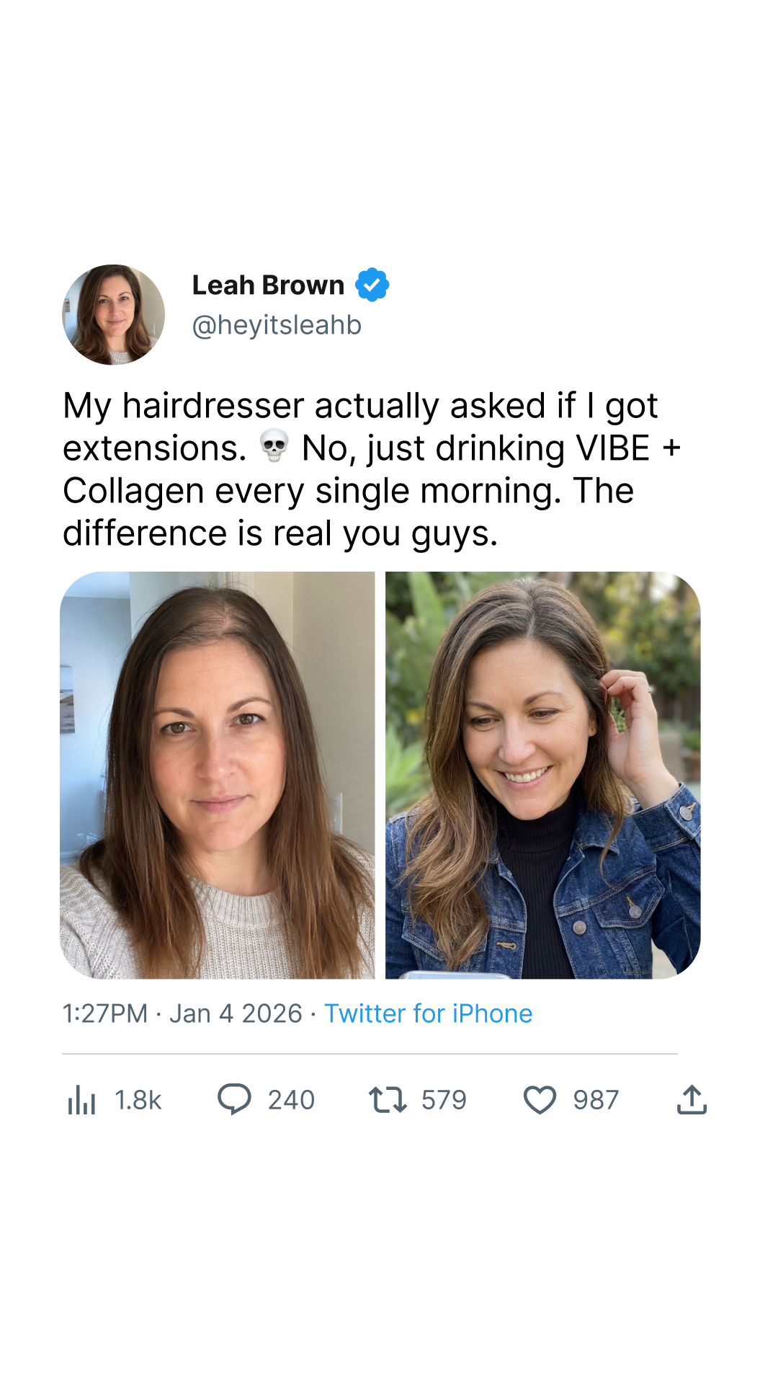Click the 1.8k views count
778x1384 pixels.
click(138, 1100)
